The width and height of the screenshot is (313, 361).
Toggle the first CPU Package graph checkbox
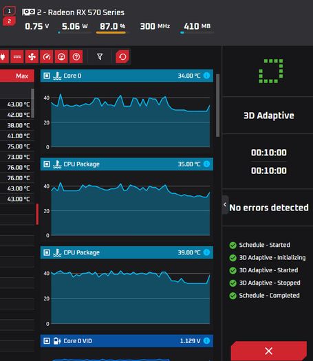[x=47, y=164]
